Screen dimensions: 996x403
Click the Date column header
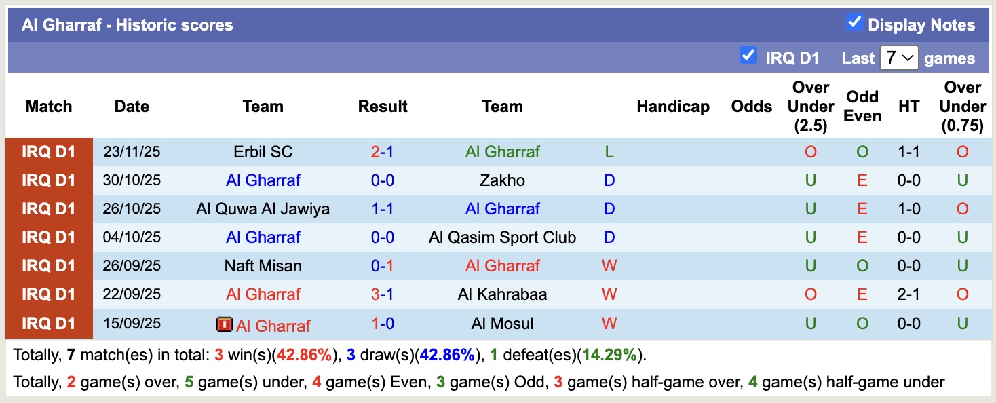(131, 107)
